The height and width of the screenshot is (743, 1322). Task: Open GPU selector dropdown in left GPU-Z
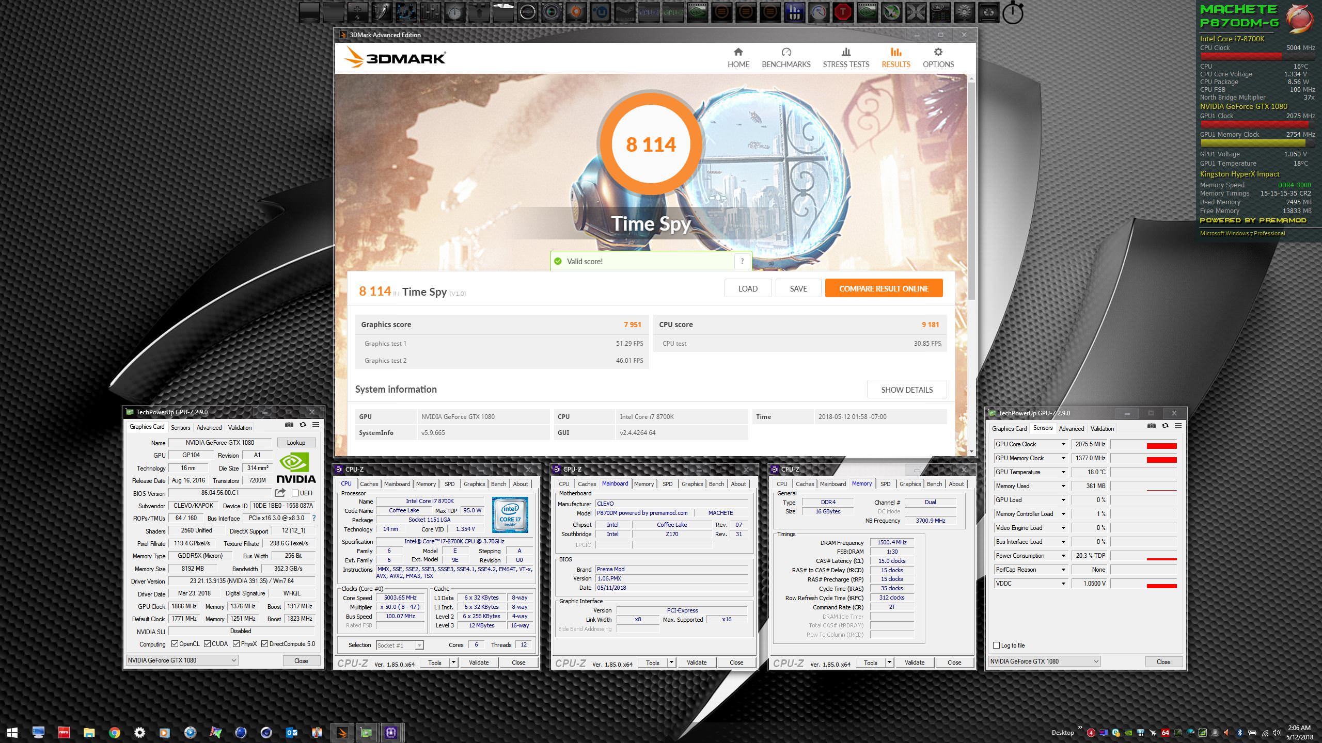pyautogui.click(x=182, y=660)
